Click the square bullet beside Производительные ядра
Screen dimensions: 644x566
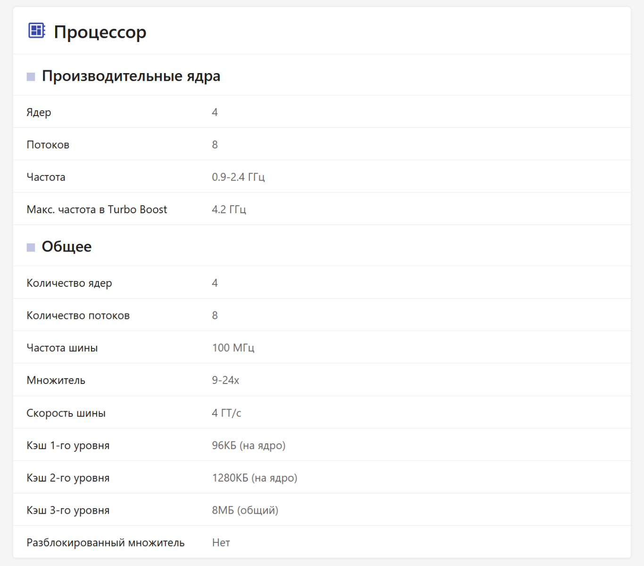[x=31, y=77]
